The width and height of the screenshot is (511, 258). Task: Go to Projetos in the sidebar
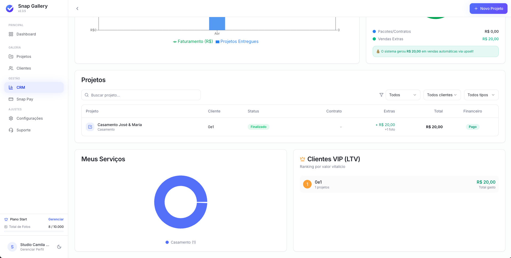34,57
